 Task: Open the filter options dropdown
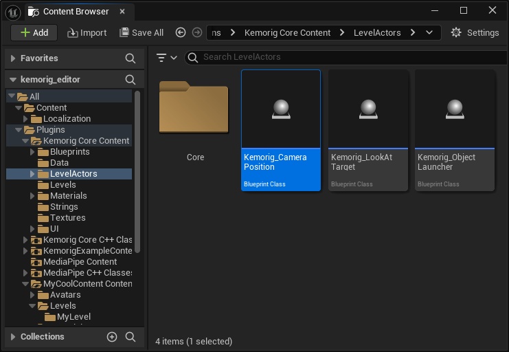pos(166,57)
